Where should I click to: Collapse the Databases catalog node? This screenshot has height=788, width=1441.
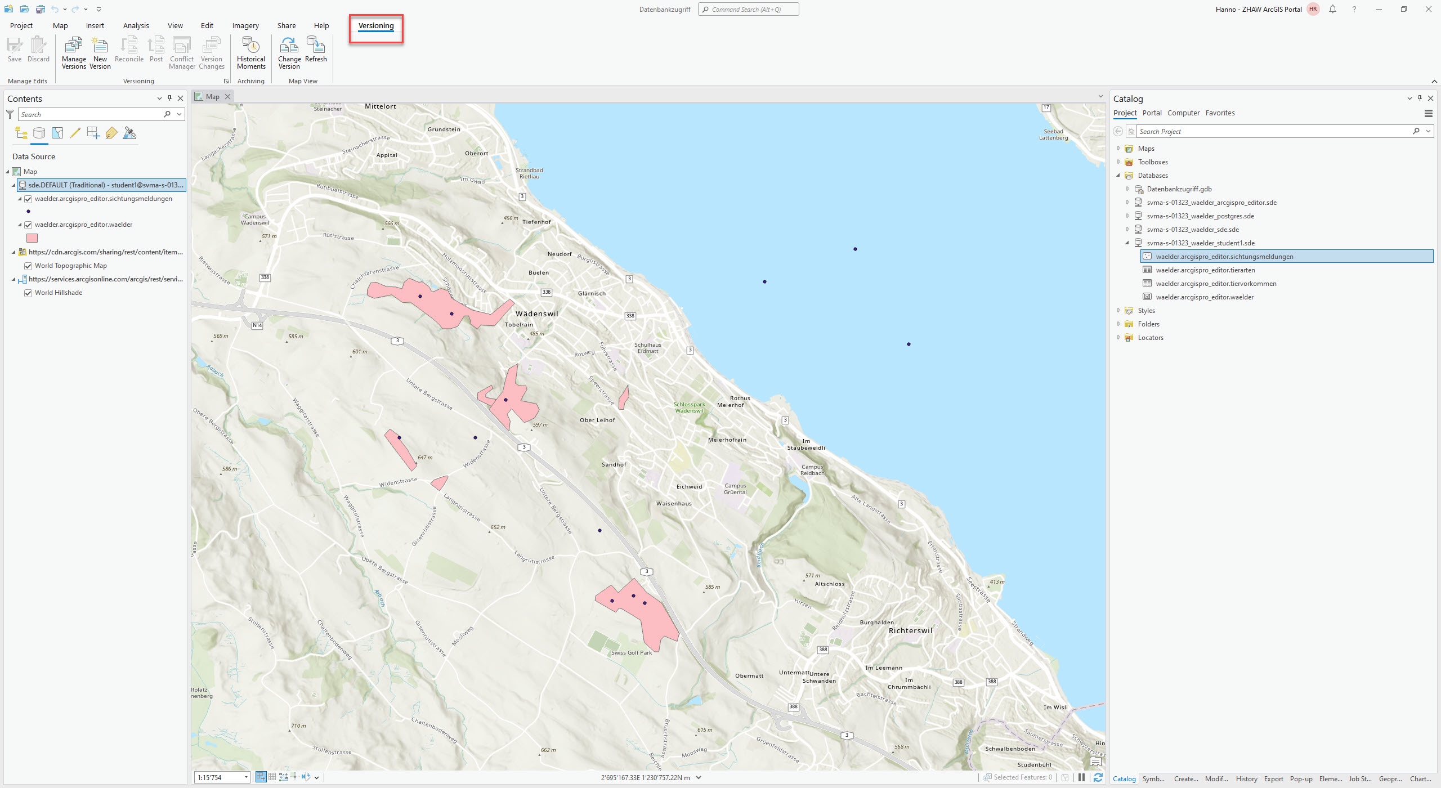coord(1118,176)
